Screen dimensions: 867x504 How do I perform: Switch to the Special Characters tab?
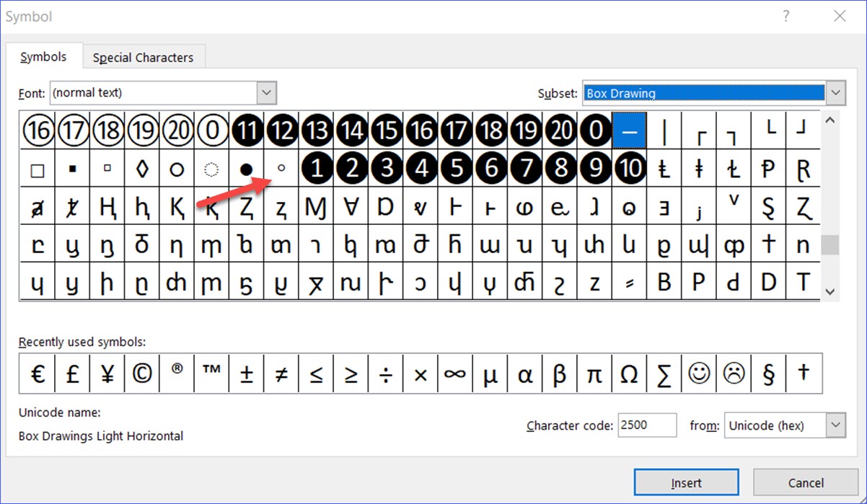pyautogui.click(x=143, y=58)
